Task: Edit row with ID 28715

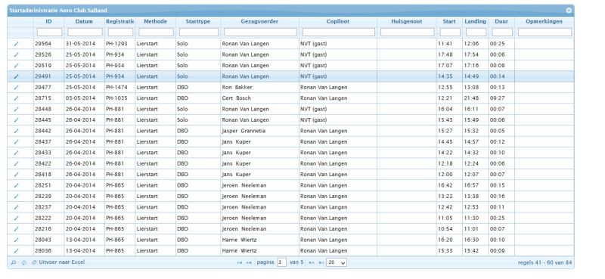Action: pyautogui.click(x=16, y=98)
